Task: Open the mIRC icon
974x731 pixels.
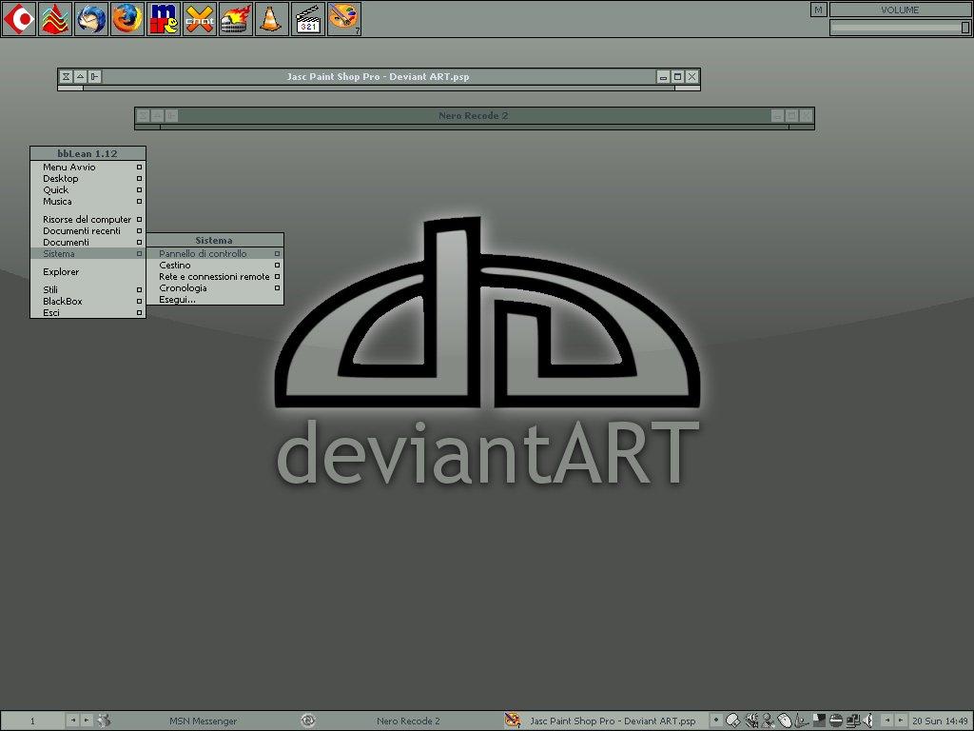Action: click(164, 19)
